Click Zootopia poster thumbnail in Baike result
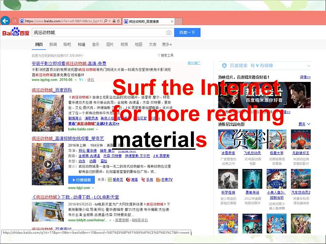This screenshot has height=244, width=326. [48, 113]
